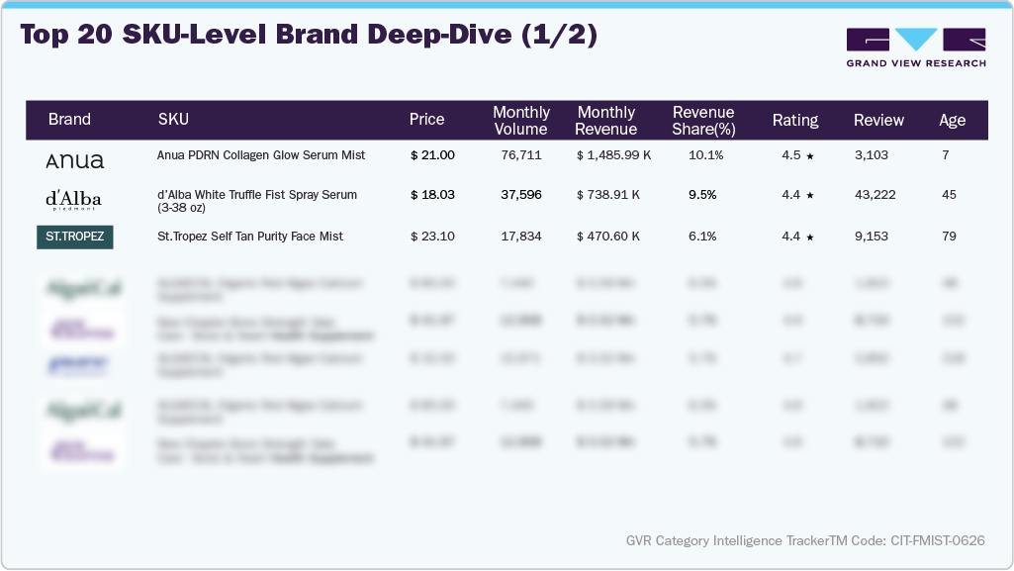Click the ST.TROPEZ brand logo

75,237
